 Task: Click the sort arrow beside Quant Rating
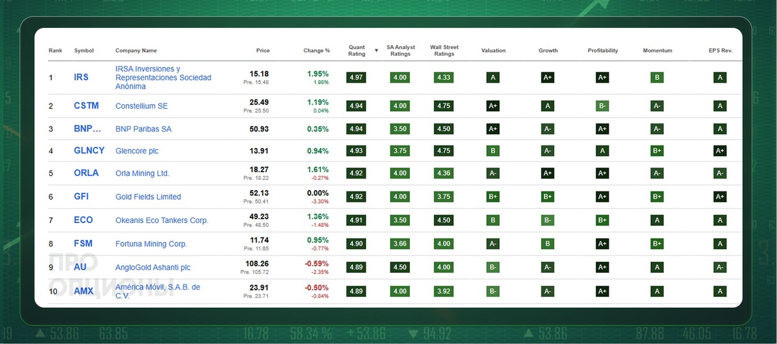tap(376, 49)
